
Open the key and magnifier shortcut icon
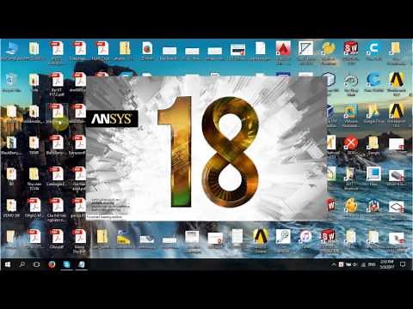[283, 236]
